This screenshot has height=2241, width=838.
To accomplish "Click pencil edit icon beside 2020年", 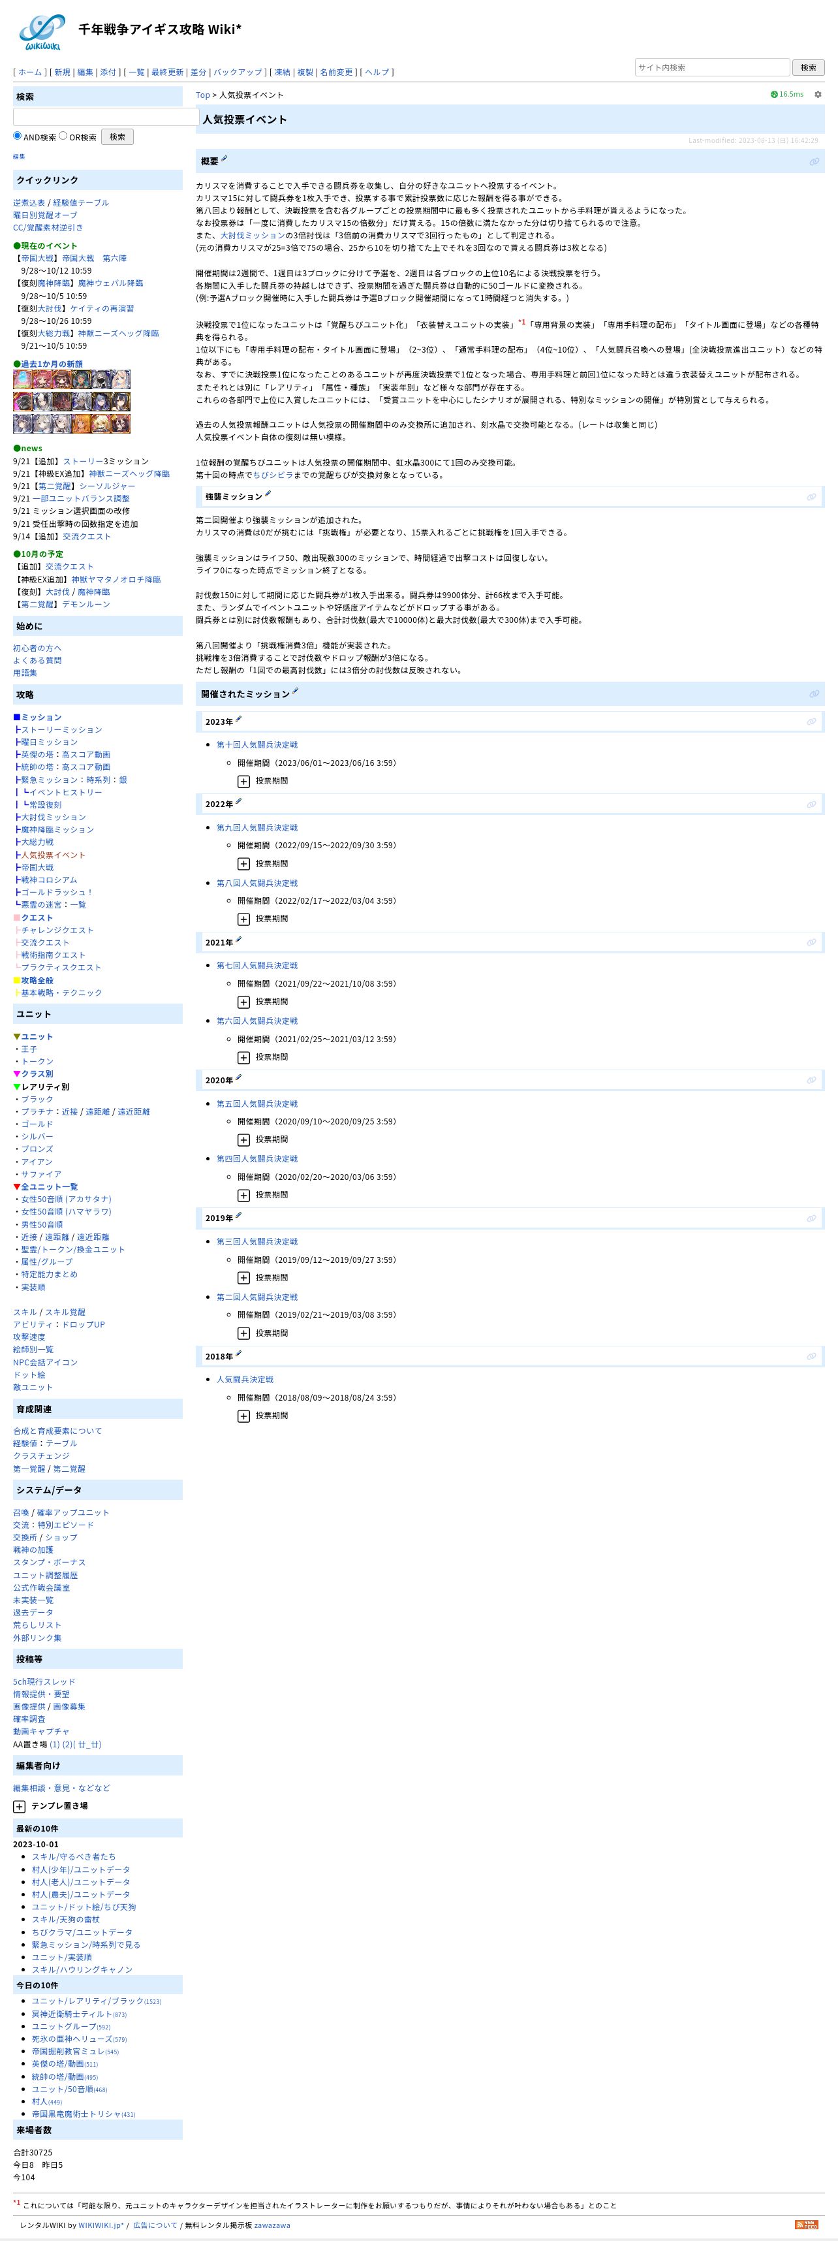I will 238,1077.
